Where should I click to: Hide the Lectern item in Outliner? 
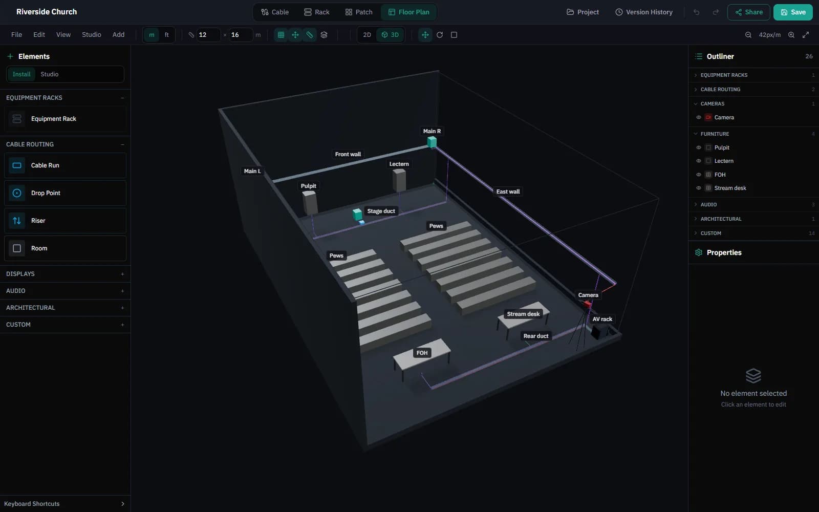(699, 161)
